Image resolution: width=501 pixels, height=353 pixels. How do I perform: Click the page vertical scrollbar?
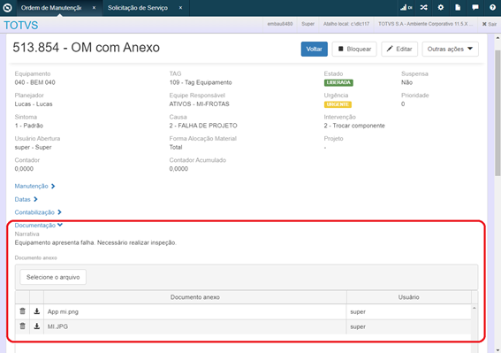click(x=497, y=112)
